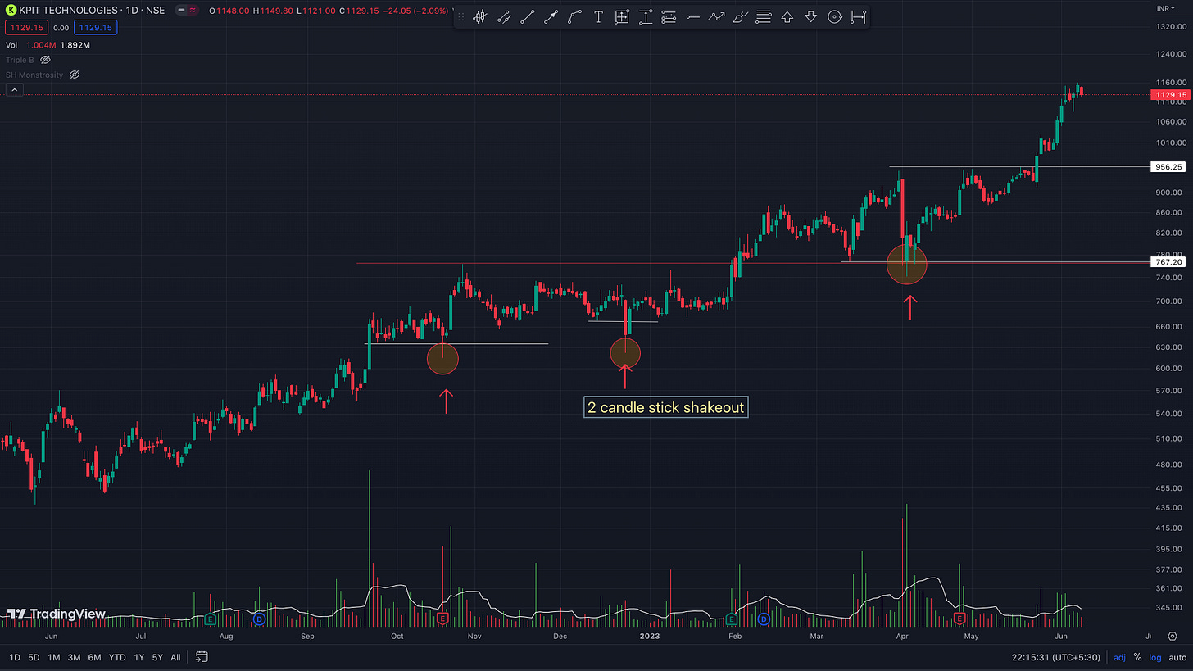Select the curve path drawing tool
The height and width of the screenshot is (671, 1193).
click(575, 16)
